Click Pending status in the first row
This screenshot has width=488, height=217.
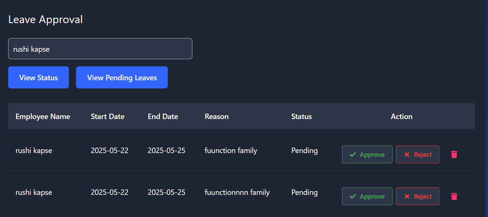304,150
